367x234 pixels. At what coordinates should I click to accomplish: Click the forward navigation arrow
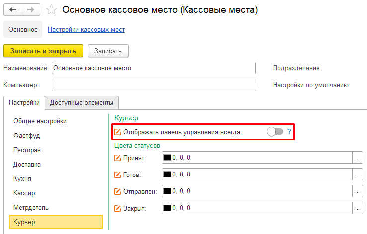pos(31,10)
